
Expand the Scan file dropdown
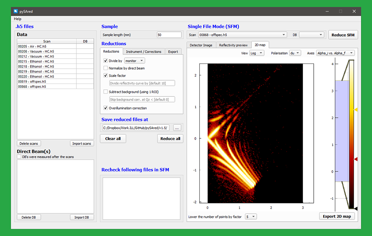242,35
